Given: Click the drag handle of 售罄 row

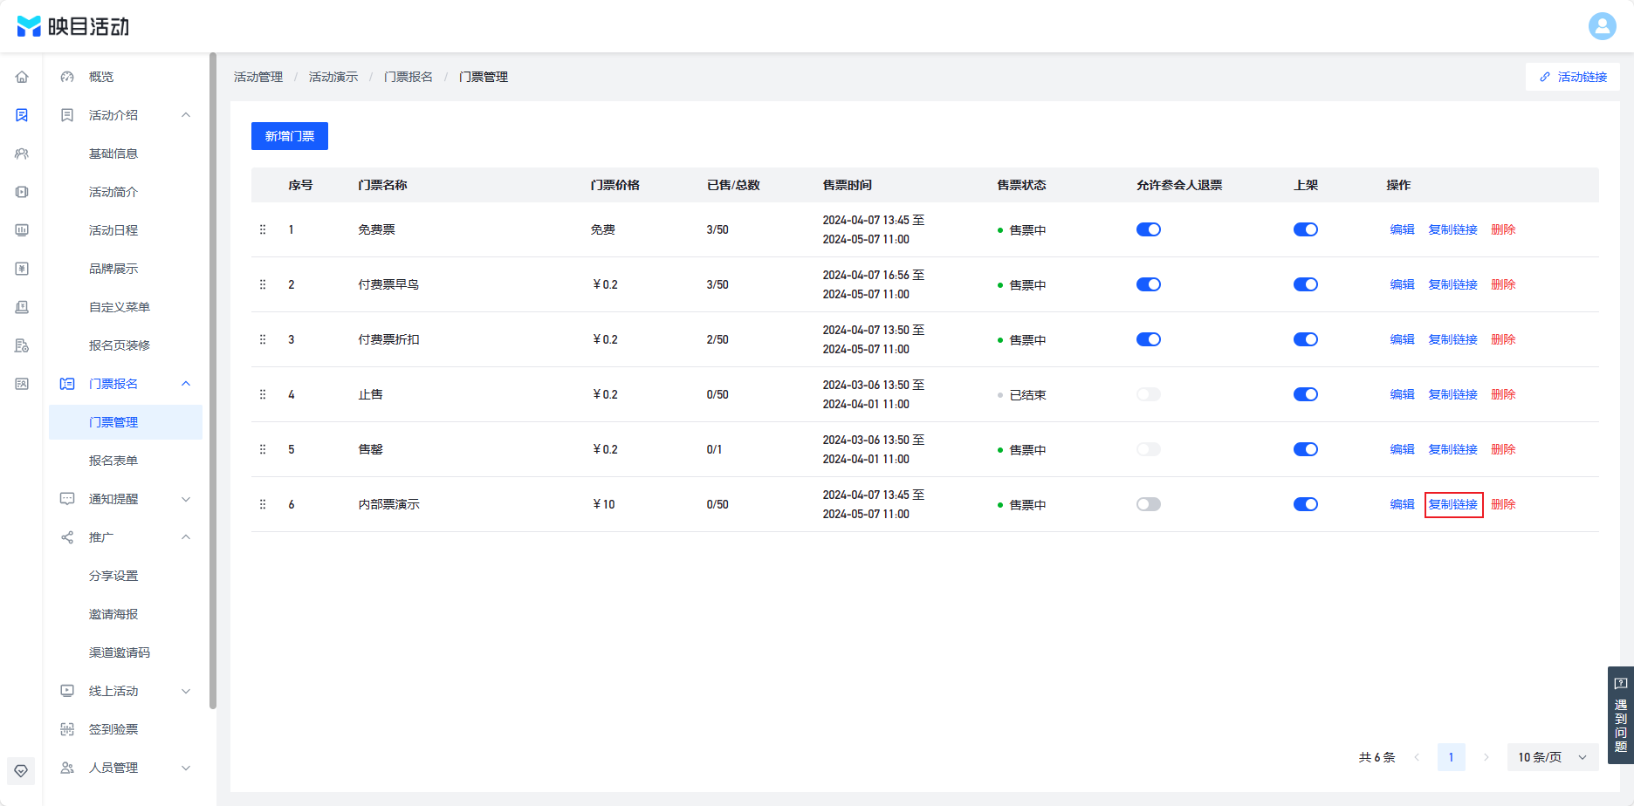Looking at the screenshot, I should point(263,449).
